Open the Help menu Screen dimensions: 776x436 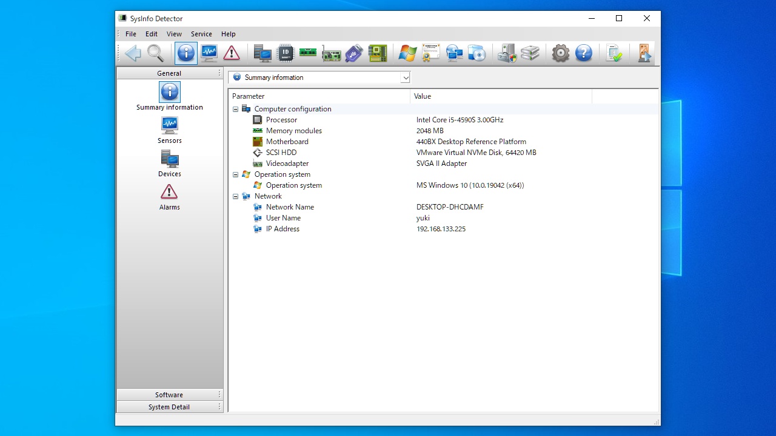pyautogui.click(x=228, y=34)
